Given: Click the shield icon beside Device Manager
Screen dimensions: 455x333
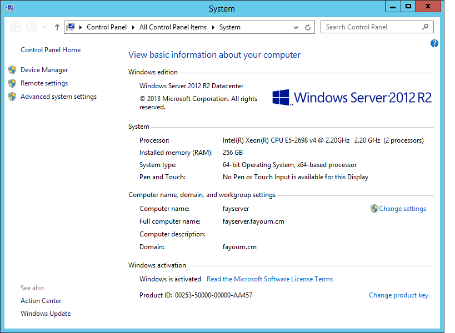Looking at the screenshot, I should [12, 70].
